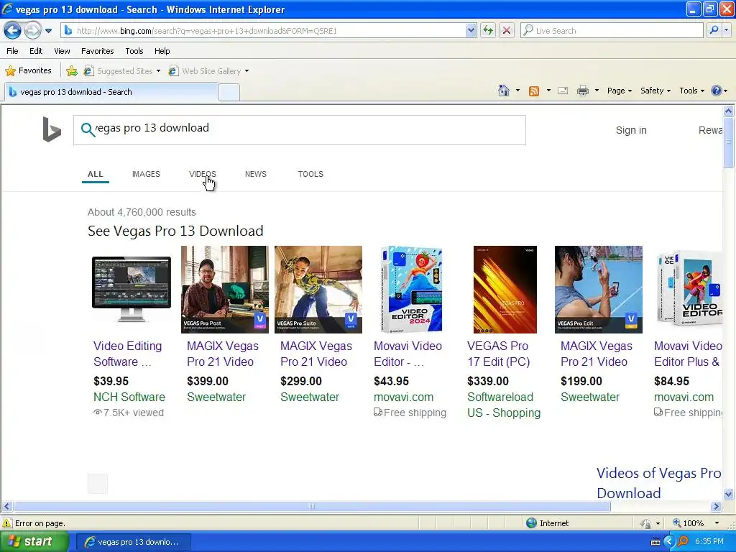
Task: Go back with the Back arrow button
Action: pyautogui.click(x=12, y=31)
